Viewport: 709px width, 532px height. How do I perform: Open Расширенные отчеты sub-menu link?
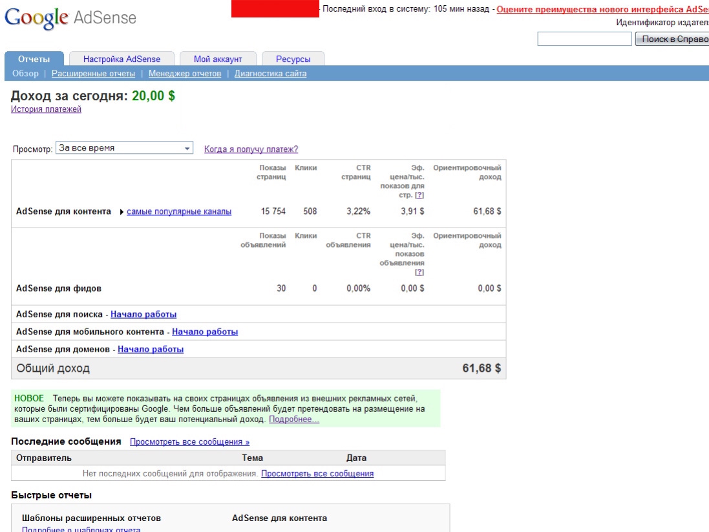tap(93, 73)
